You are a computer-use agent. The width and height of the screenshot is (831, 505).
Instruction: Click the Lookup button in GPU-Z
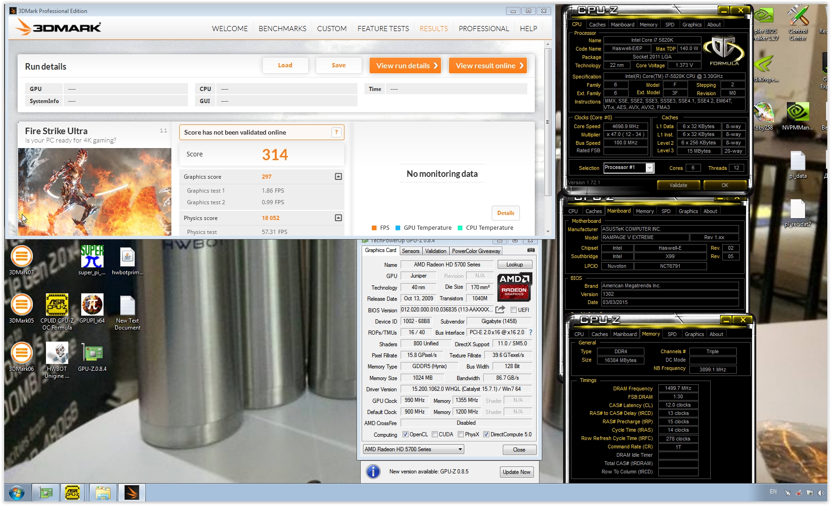point(514,265)
